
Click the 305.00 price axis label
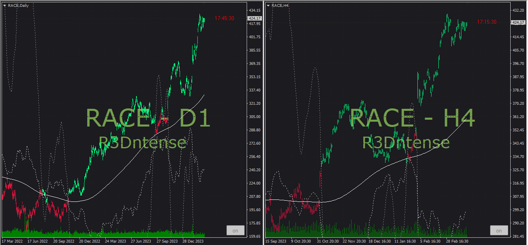pos(254,116)
